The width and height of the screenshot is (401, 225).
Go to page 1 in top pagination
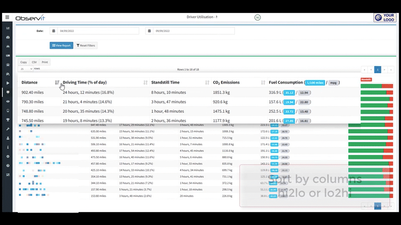pyautogui.click(x=378, y=70)
